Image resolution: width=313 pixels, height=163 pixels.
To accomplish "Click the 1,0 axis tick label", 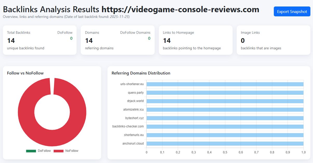I will pyautogui.click(x=303, y=152).
